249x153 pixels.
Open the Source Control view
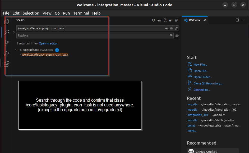[x=7, y=43]
